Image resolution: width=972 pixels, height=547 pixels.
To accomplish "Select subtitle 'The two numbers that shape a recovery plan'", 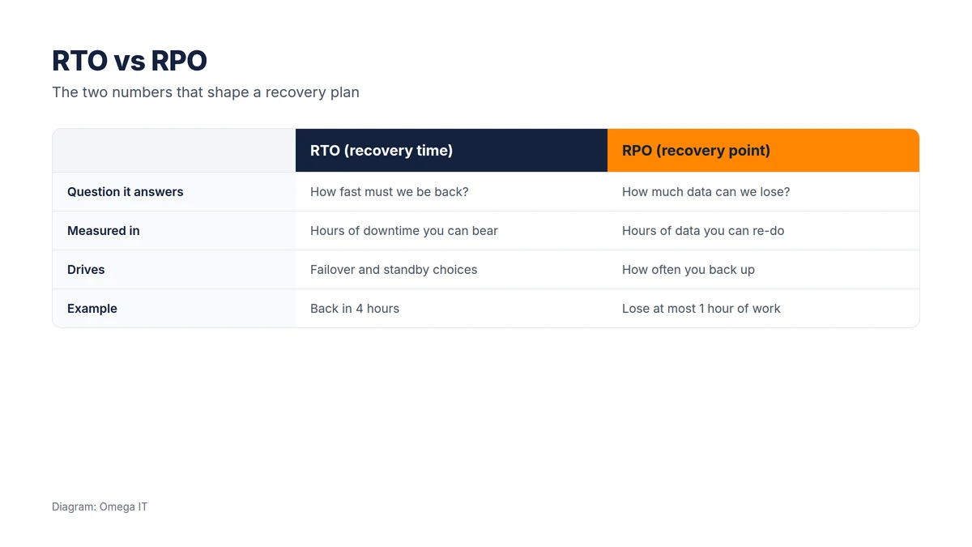I will (206, 92).
